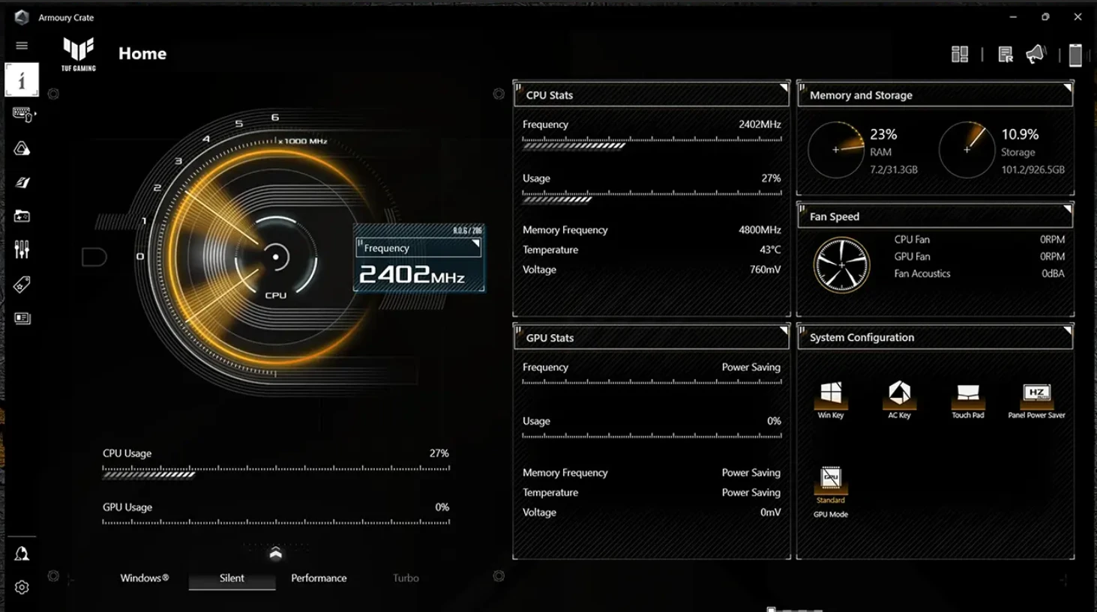Expand the GPU Stats panel corner arrow
The image size is (1097, 612).
(784, 330)
